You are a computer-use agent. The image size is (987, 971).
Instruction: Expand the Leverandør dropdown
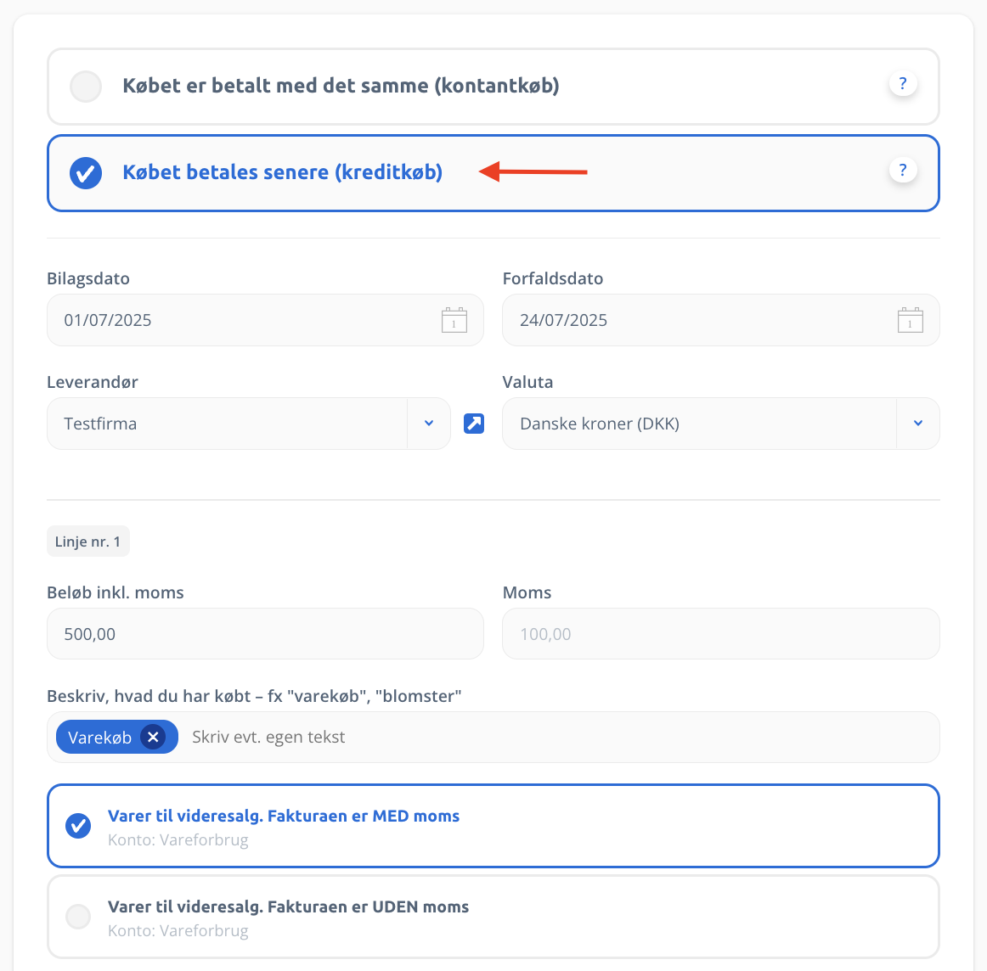[429, 424]
